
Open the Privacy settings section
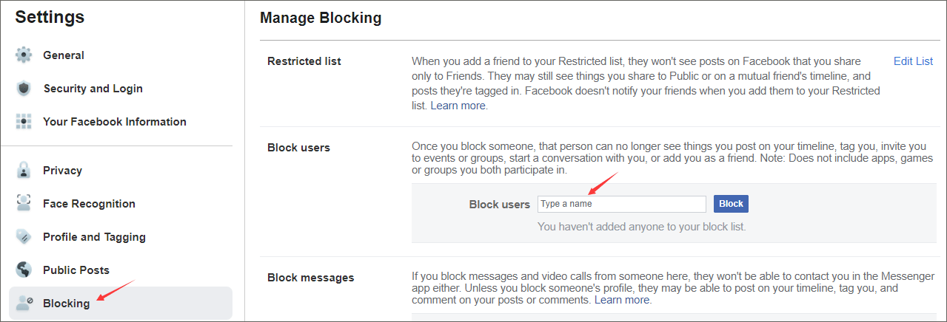click(x=62, y=171)
